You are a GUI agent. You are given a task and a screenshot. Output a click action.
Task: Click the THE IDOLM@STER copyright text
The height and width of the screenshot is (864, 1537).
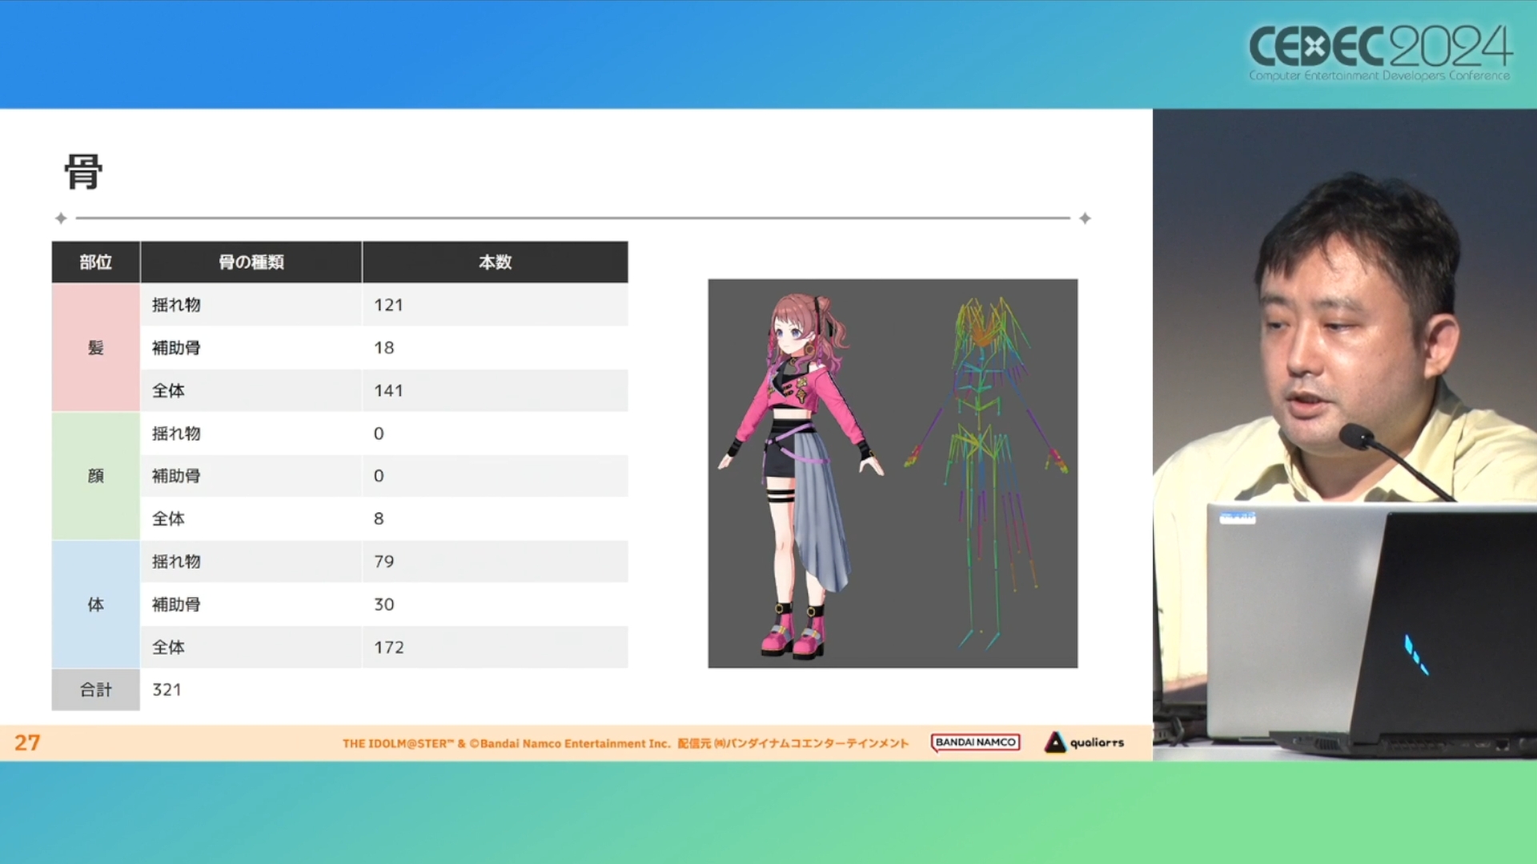point(625,743)
